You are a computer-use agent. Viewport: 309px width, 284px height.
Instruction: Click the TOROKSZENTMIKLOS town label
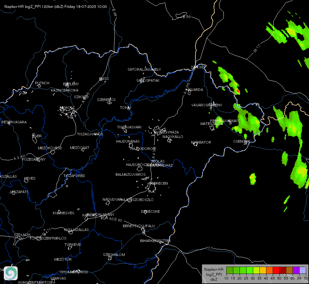point(48,238)
